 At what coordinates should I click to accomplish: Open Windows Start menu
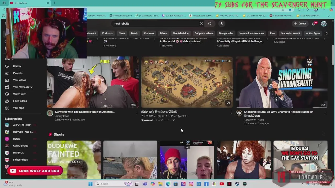point(90,184)
